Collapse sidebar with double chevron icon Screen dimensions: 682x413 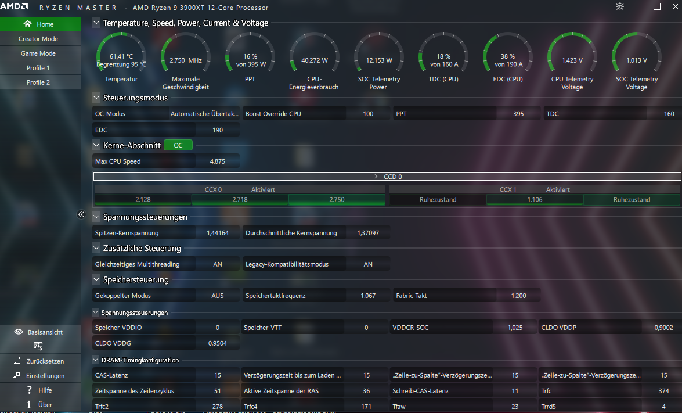point(81,214)
